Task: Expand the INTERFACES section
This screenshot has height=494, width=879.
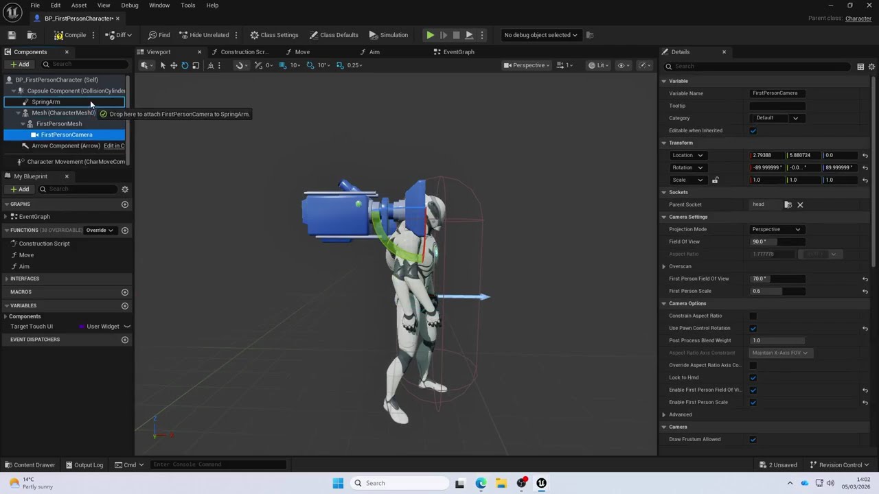Action: tap(6, 279)
